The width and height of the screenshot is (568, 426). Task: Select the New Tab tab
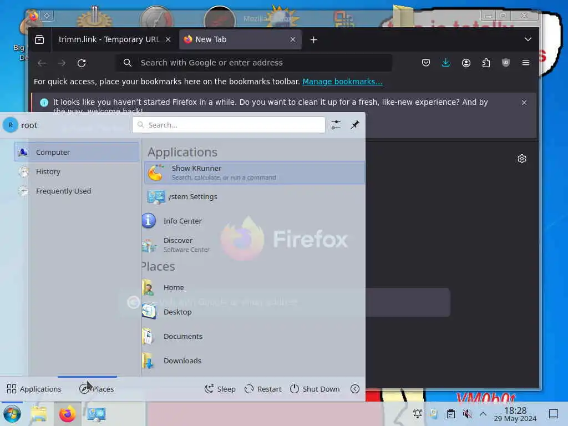[241, 39]
